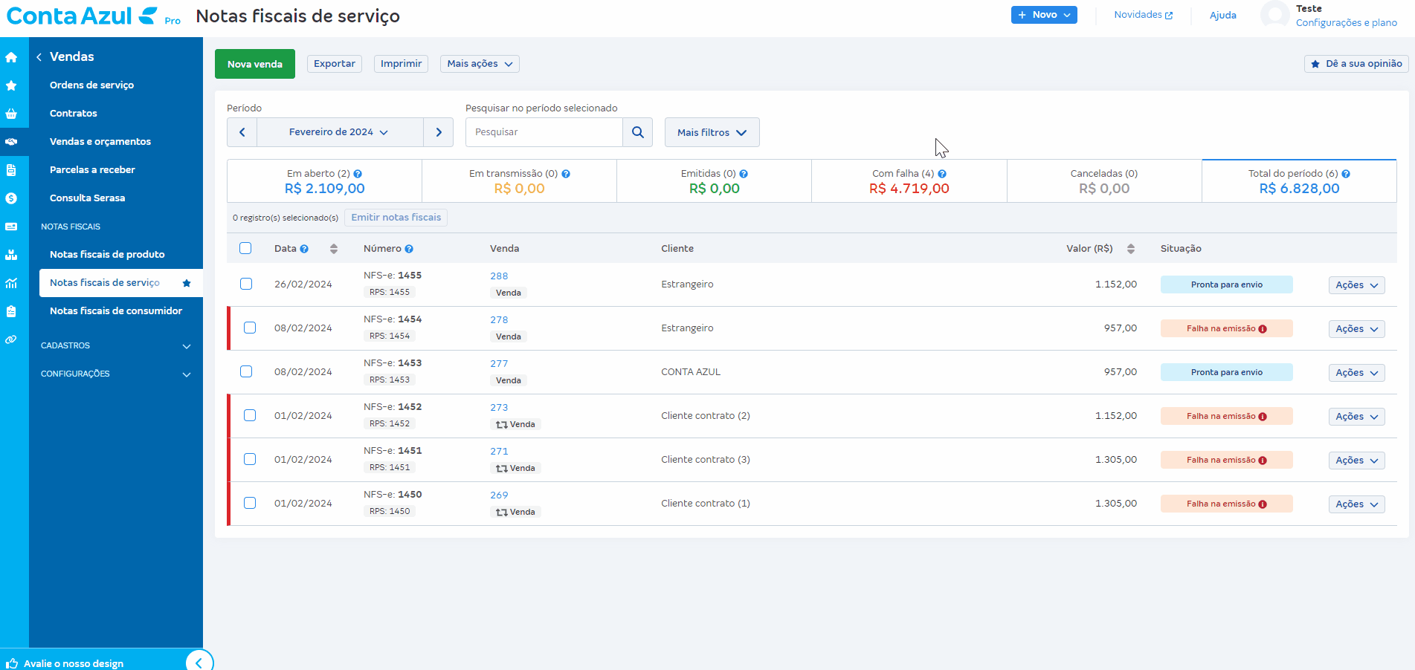Sort by Data column arrows
This screenshot has width=1415, height=670.
coord(334,249)
